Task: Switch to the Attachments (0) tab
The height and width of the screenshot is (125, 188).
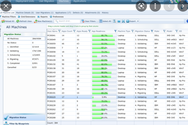Action: (92, 13)
